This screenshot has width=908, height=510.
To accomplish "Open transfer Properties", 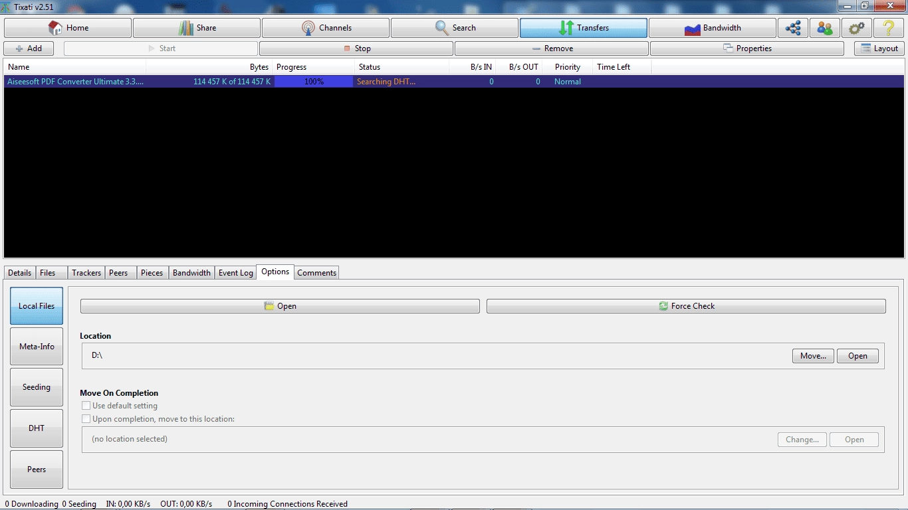I will coord(747,48).
